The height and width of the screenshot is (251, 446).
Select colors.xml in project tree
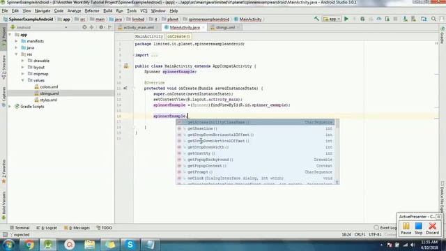pyautogui.click(x=49, y=86)
